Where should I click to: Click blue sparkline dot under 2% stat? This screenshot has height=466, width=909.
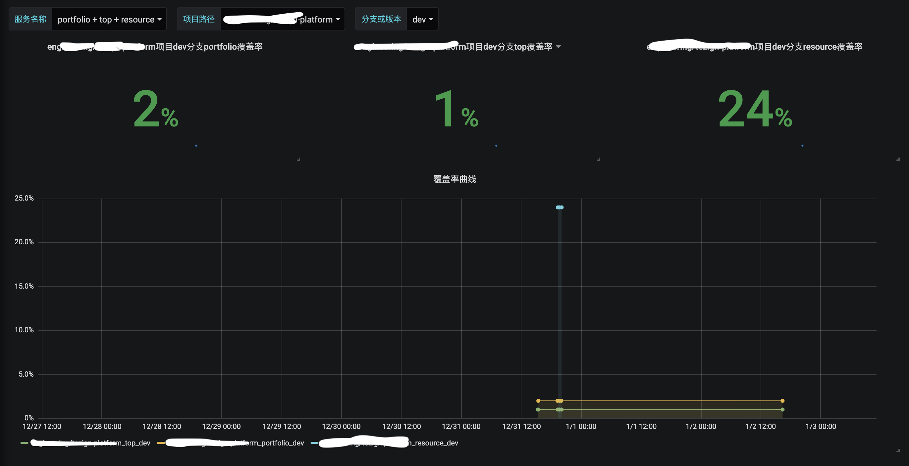[x=196, y=146]
